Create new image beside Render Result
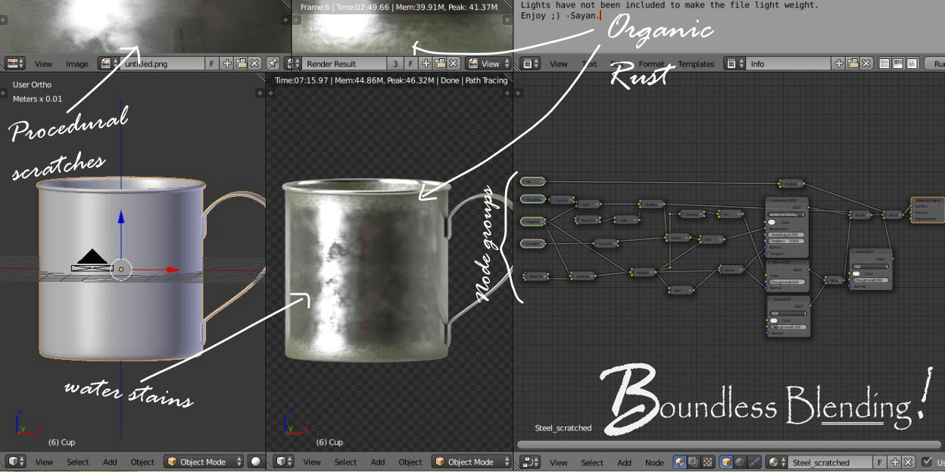 pyautogui.click(x=426, y=64)
